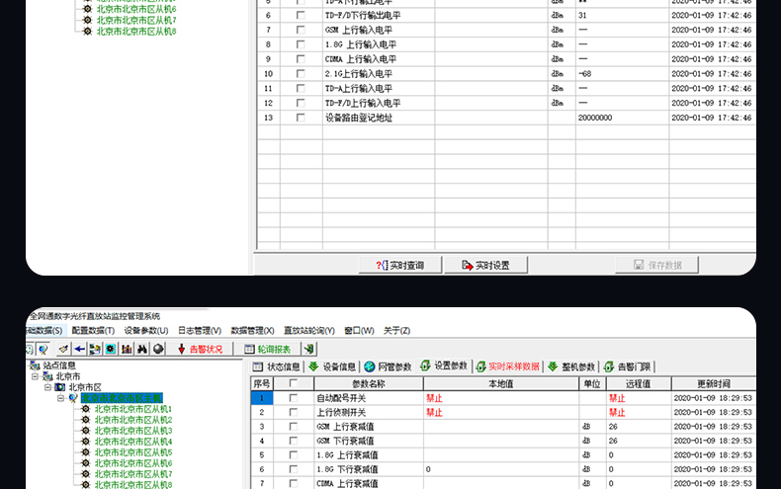Open the 日志管理(V) menu
781x489 pixels.
pos(200,331)
